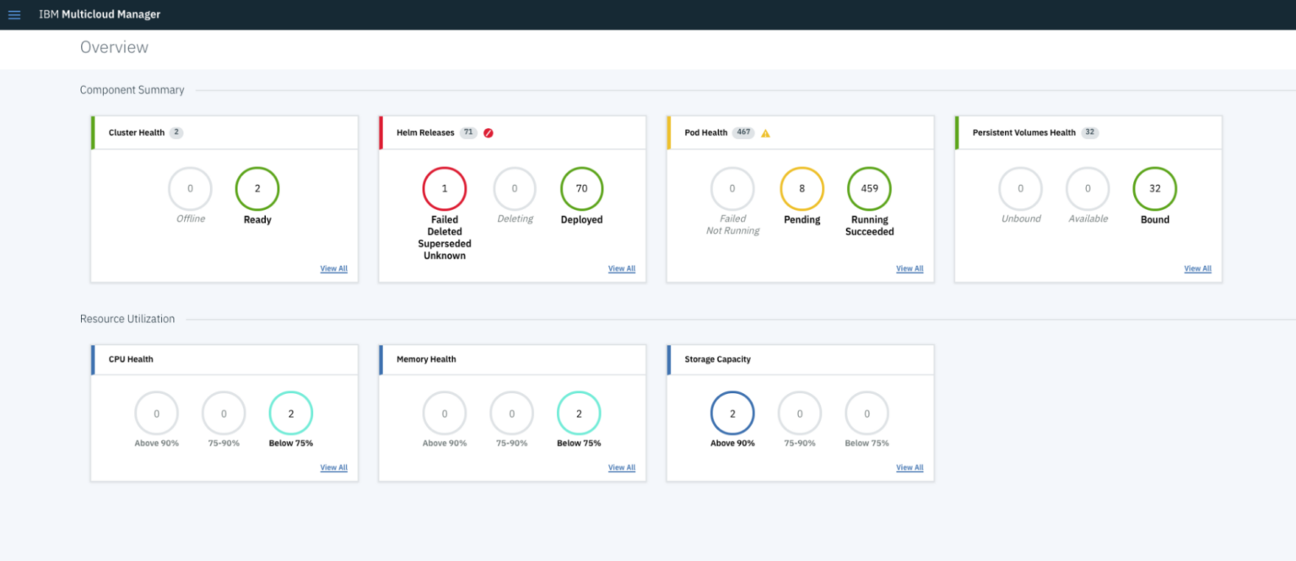The width and height of the screenshot is (1296, 561).
Task: Click the Pending pods count circle
Action: [x=802, y=189]
